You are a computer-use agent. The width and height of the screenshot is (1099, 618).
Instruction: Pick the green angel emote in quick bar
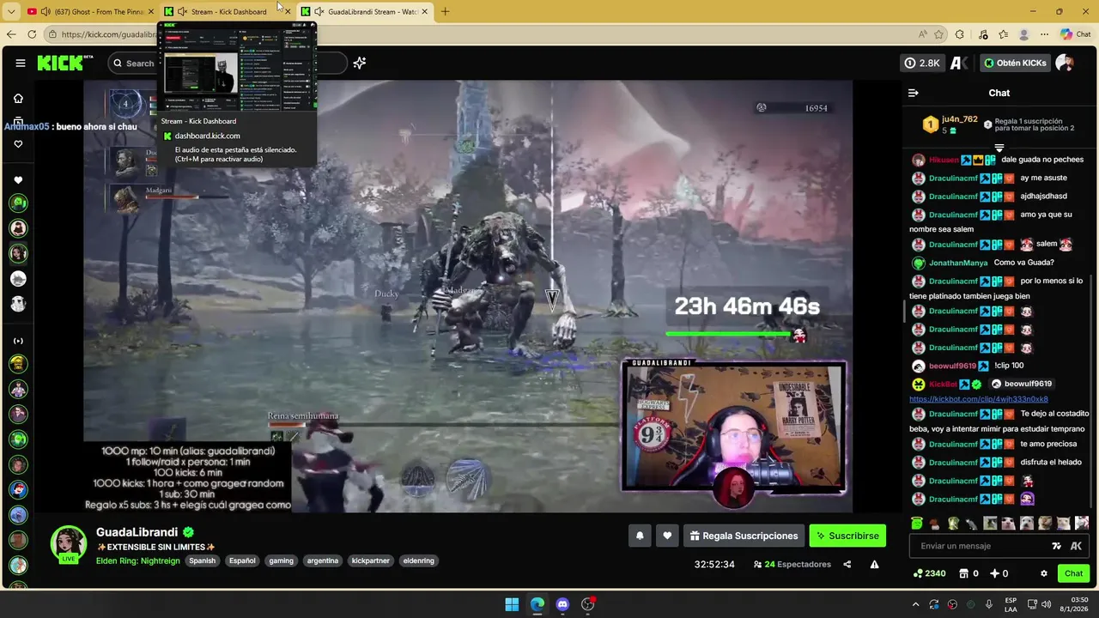917,523
